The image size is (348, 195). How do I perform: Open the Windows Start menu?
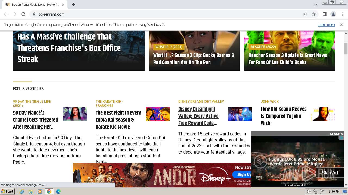[x=8, y=191]
